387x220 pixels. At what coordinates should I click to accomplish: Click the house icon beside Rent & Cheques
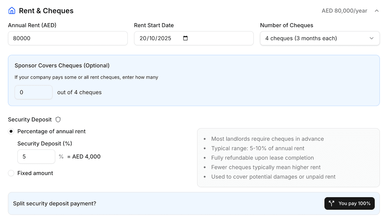coord(12,10)
